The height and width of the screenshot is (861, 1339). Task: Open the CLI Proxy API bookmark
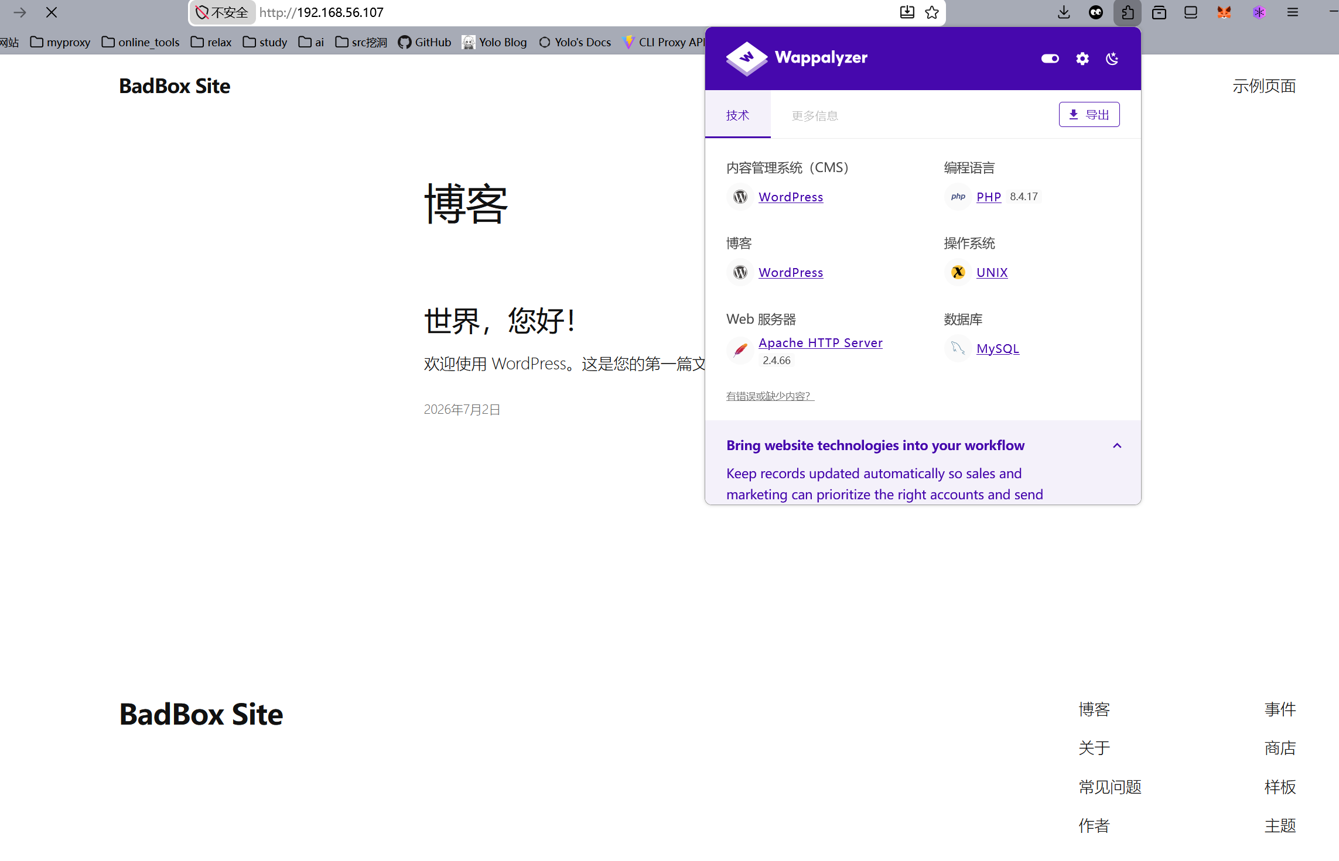664,42
